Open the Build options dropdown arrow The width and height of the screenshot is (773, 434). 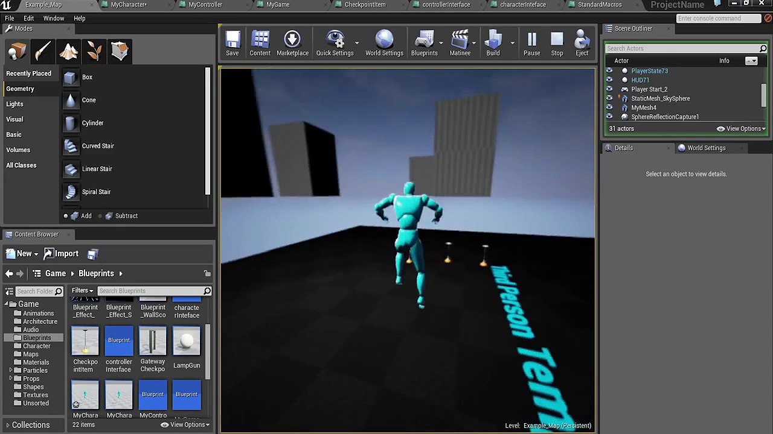point(512,43)
